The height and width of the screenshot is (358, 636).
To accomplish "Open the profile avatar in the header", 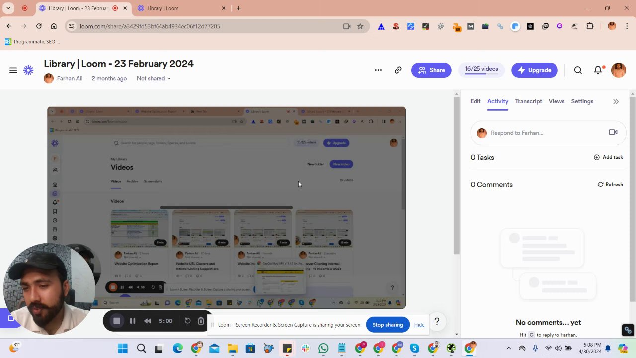I will pyautogui.click(x=619, y=70).
